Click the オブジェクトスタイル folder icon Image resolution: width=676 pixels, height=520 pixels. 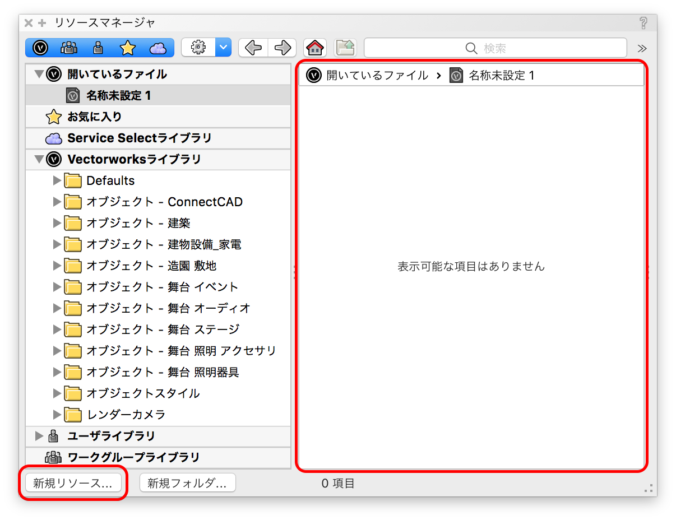73,393
